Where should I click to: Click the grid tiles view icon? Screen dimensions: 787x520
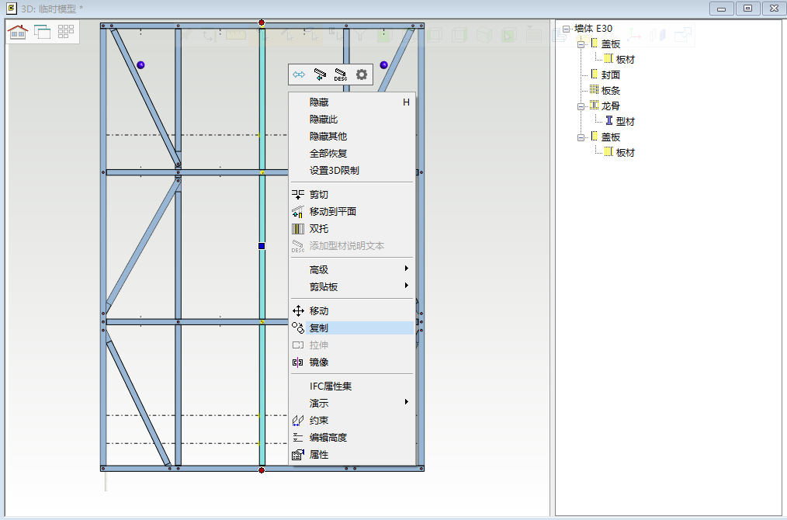(x=66, y=32)
